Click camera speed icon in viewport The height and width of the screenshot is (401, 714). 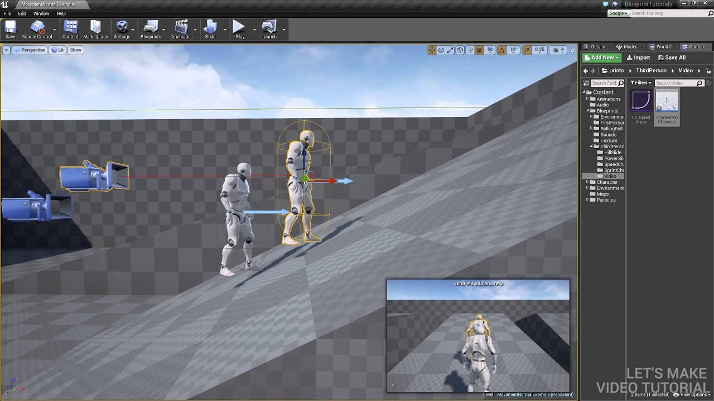coord(557,50)
